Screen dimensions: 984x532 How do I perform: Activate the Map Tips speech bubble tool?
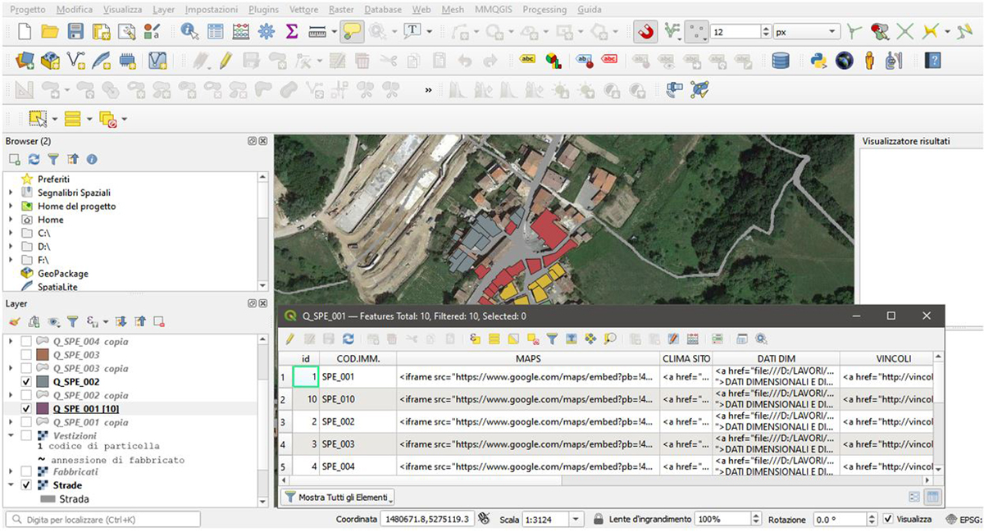tap(353, 32)
